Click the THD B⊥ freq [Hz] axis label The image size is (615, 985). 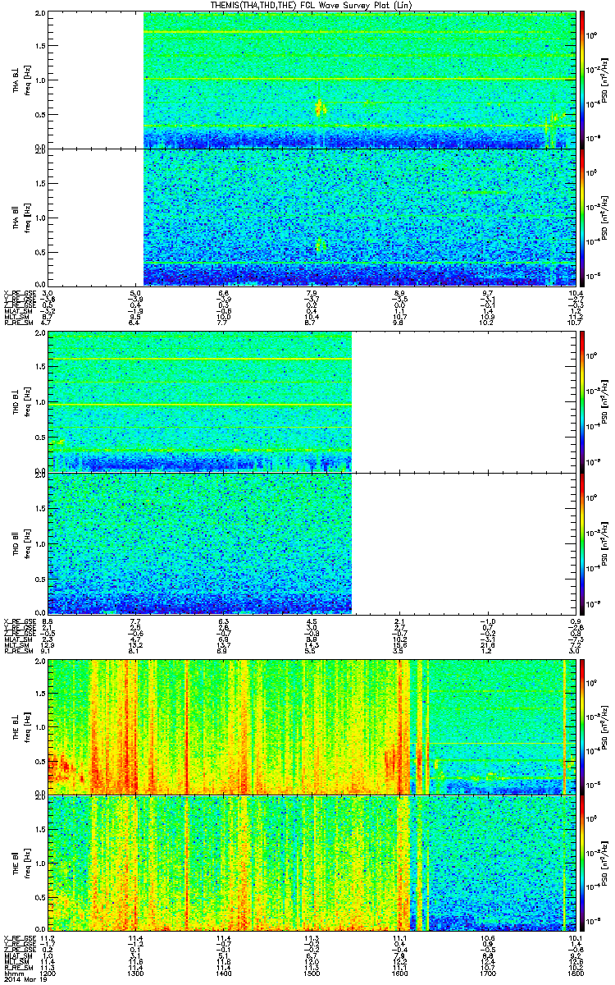27,402
